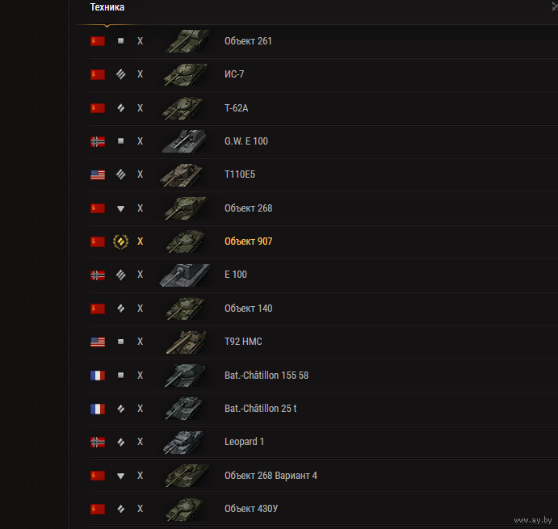558x529 pixels.
Task: Click the heavy tank icon for T110E5
Action: 120,174
